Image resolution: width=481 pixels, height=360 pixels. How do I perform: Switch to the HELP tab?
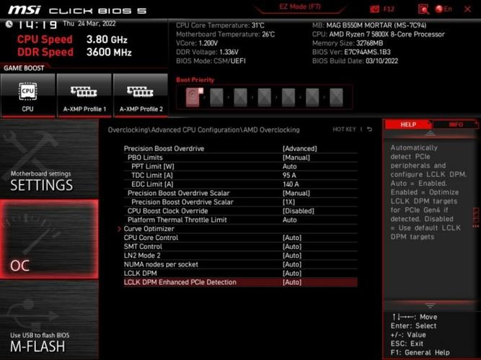408,125
